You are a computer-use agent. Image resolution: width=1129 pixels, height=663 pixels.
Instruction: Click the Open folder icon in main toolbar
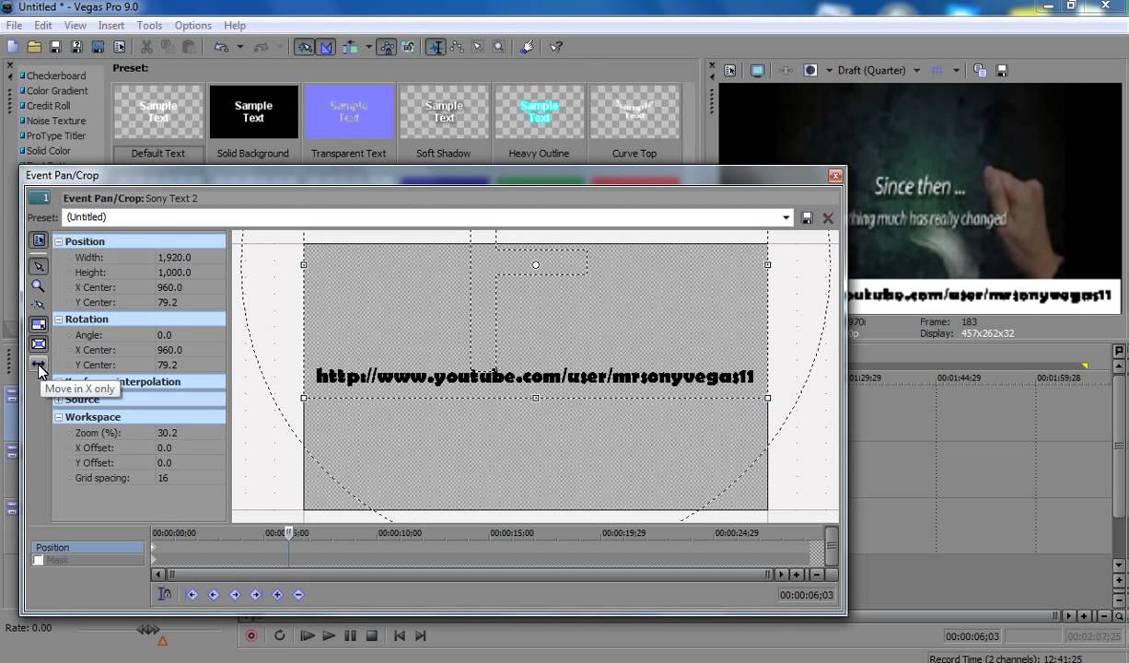(34, 47)
